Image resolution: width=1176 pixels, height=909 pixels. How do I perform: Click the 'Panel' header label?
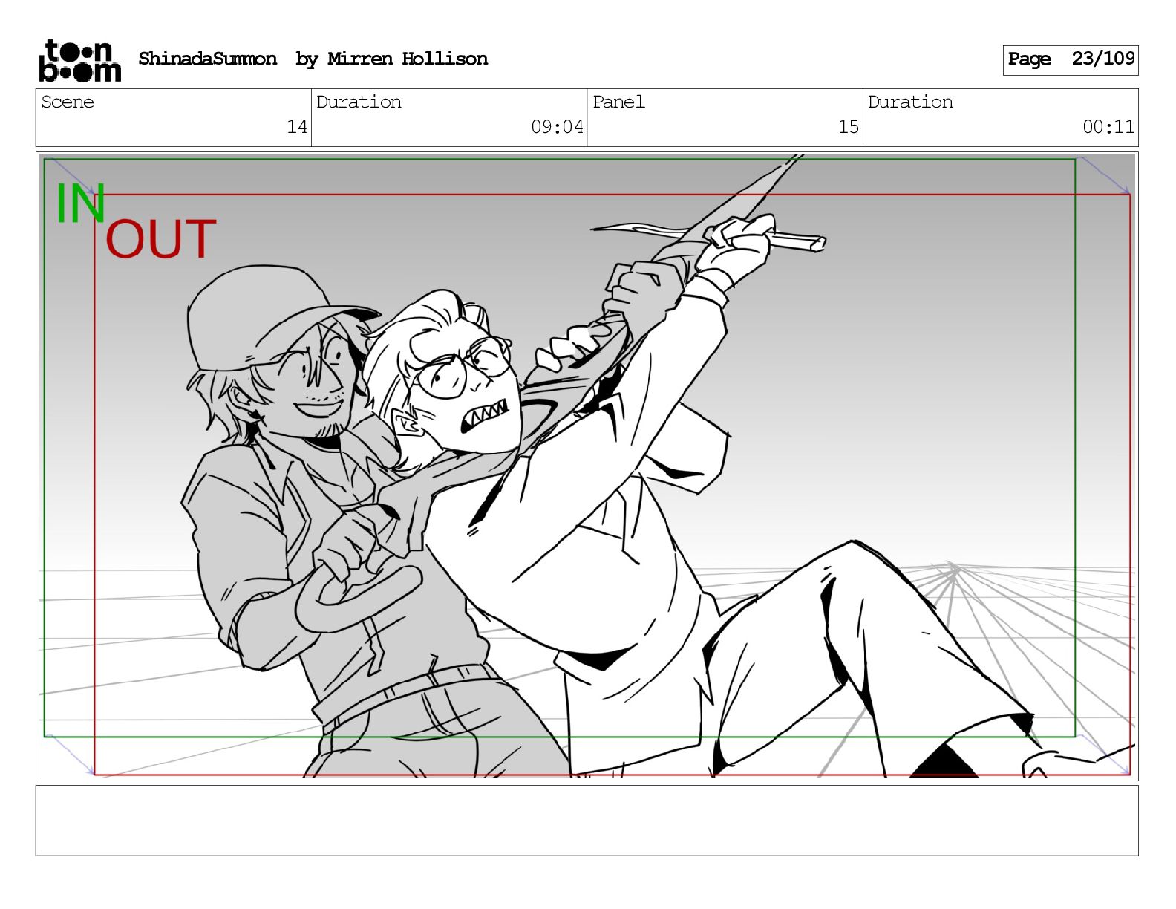tap(618, 102)
